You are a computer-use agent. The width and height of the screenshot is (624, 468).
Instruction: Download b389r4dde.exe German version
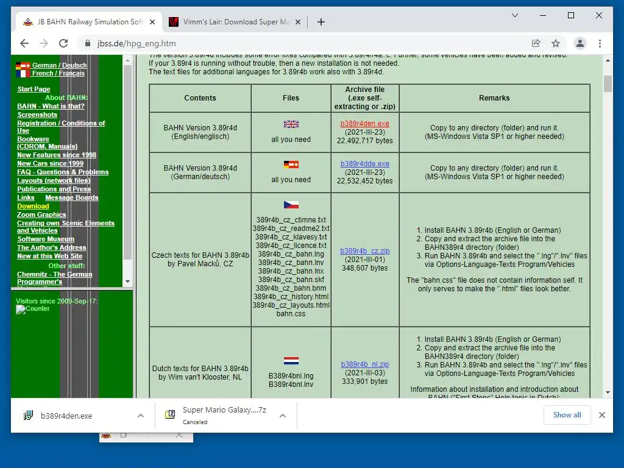click(x=364, y=163)
